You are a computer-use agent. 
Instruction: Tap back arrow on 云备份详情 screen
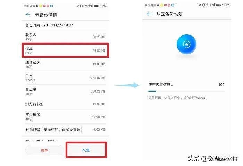point(28,15)
